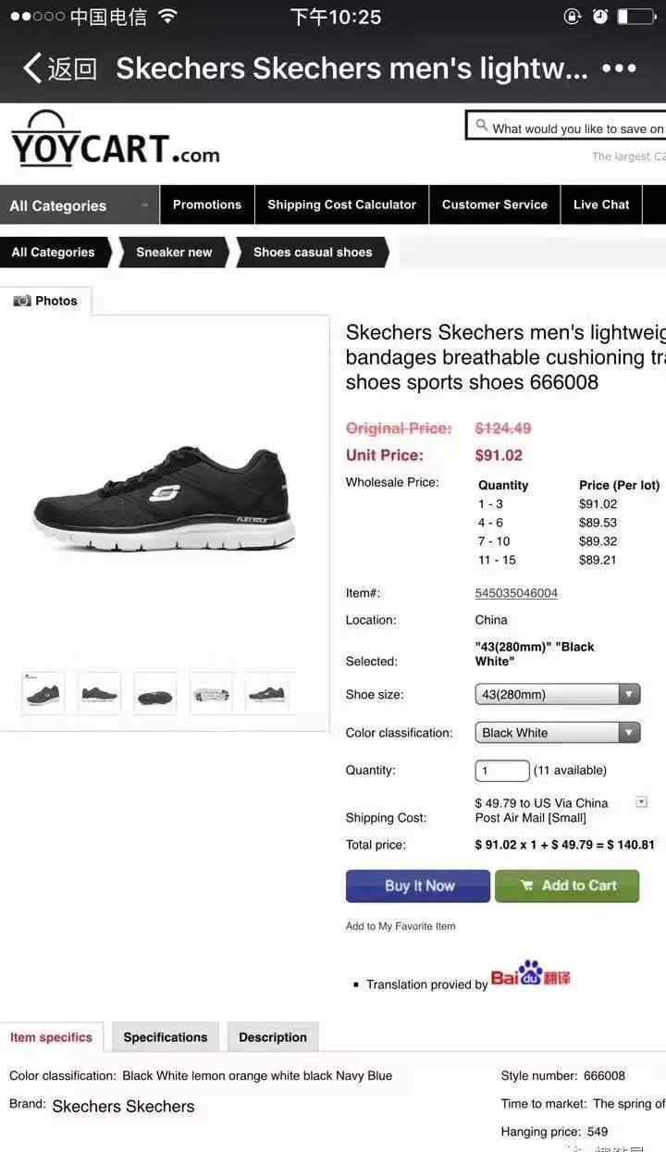Expand the shipping cost options arrow
Viewport: 666px width, 1152px height.
pyautogui.click(x=641, y=802)
